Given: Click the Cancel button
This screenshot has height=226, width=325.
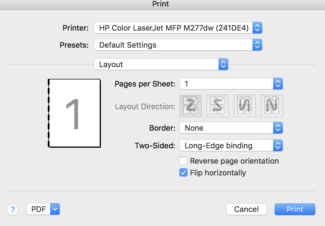Looking at the screenshot, I should pos(247,209).
